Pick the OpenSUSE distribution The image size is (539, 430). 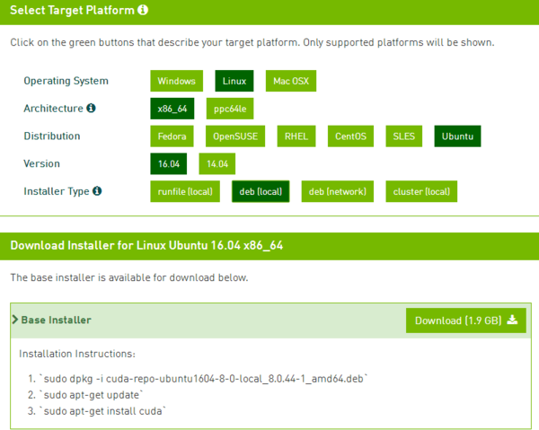pos(235,136)
